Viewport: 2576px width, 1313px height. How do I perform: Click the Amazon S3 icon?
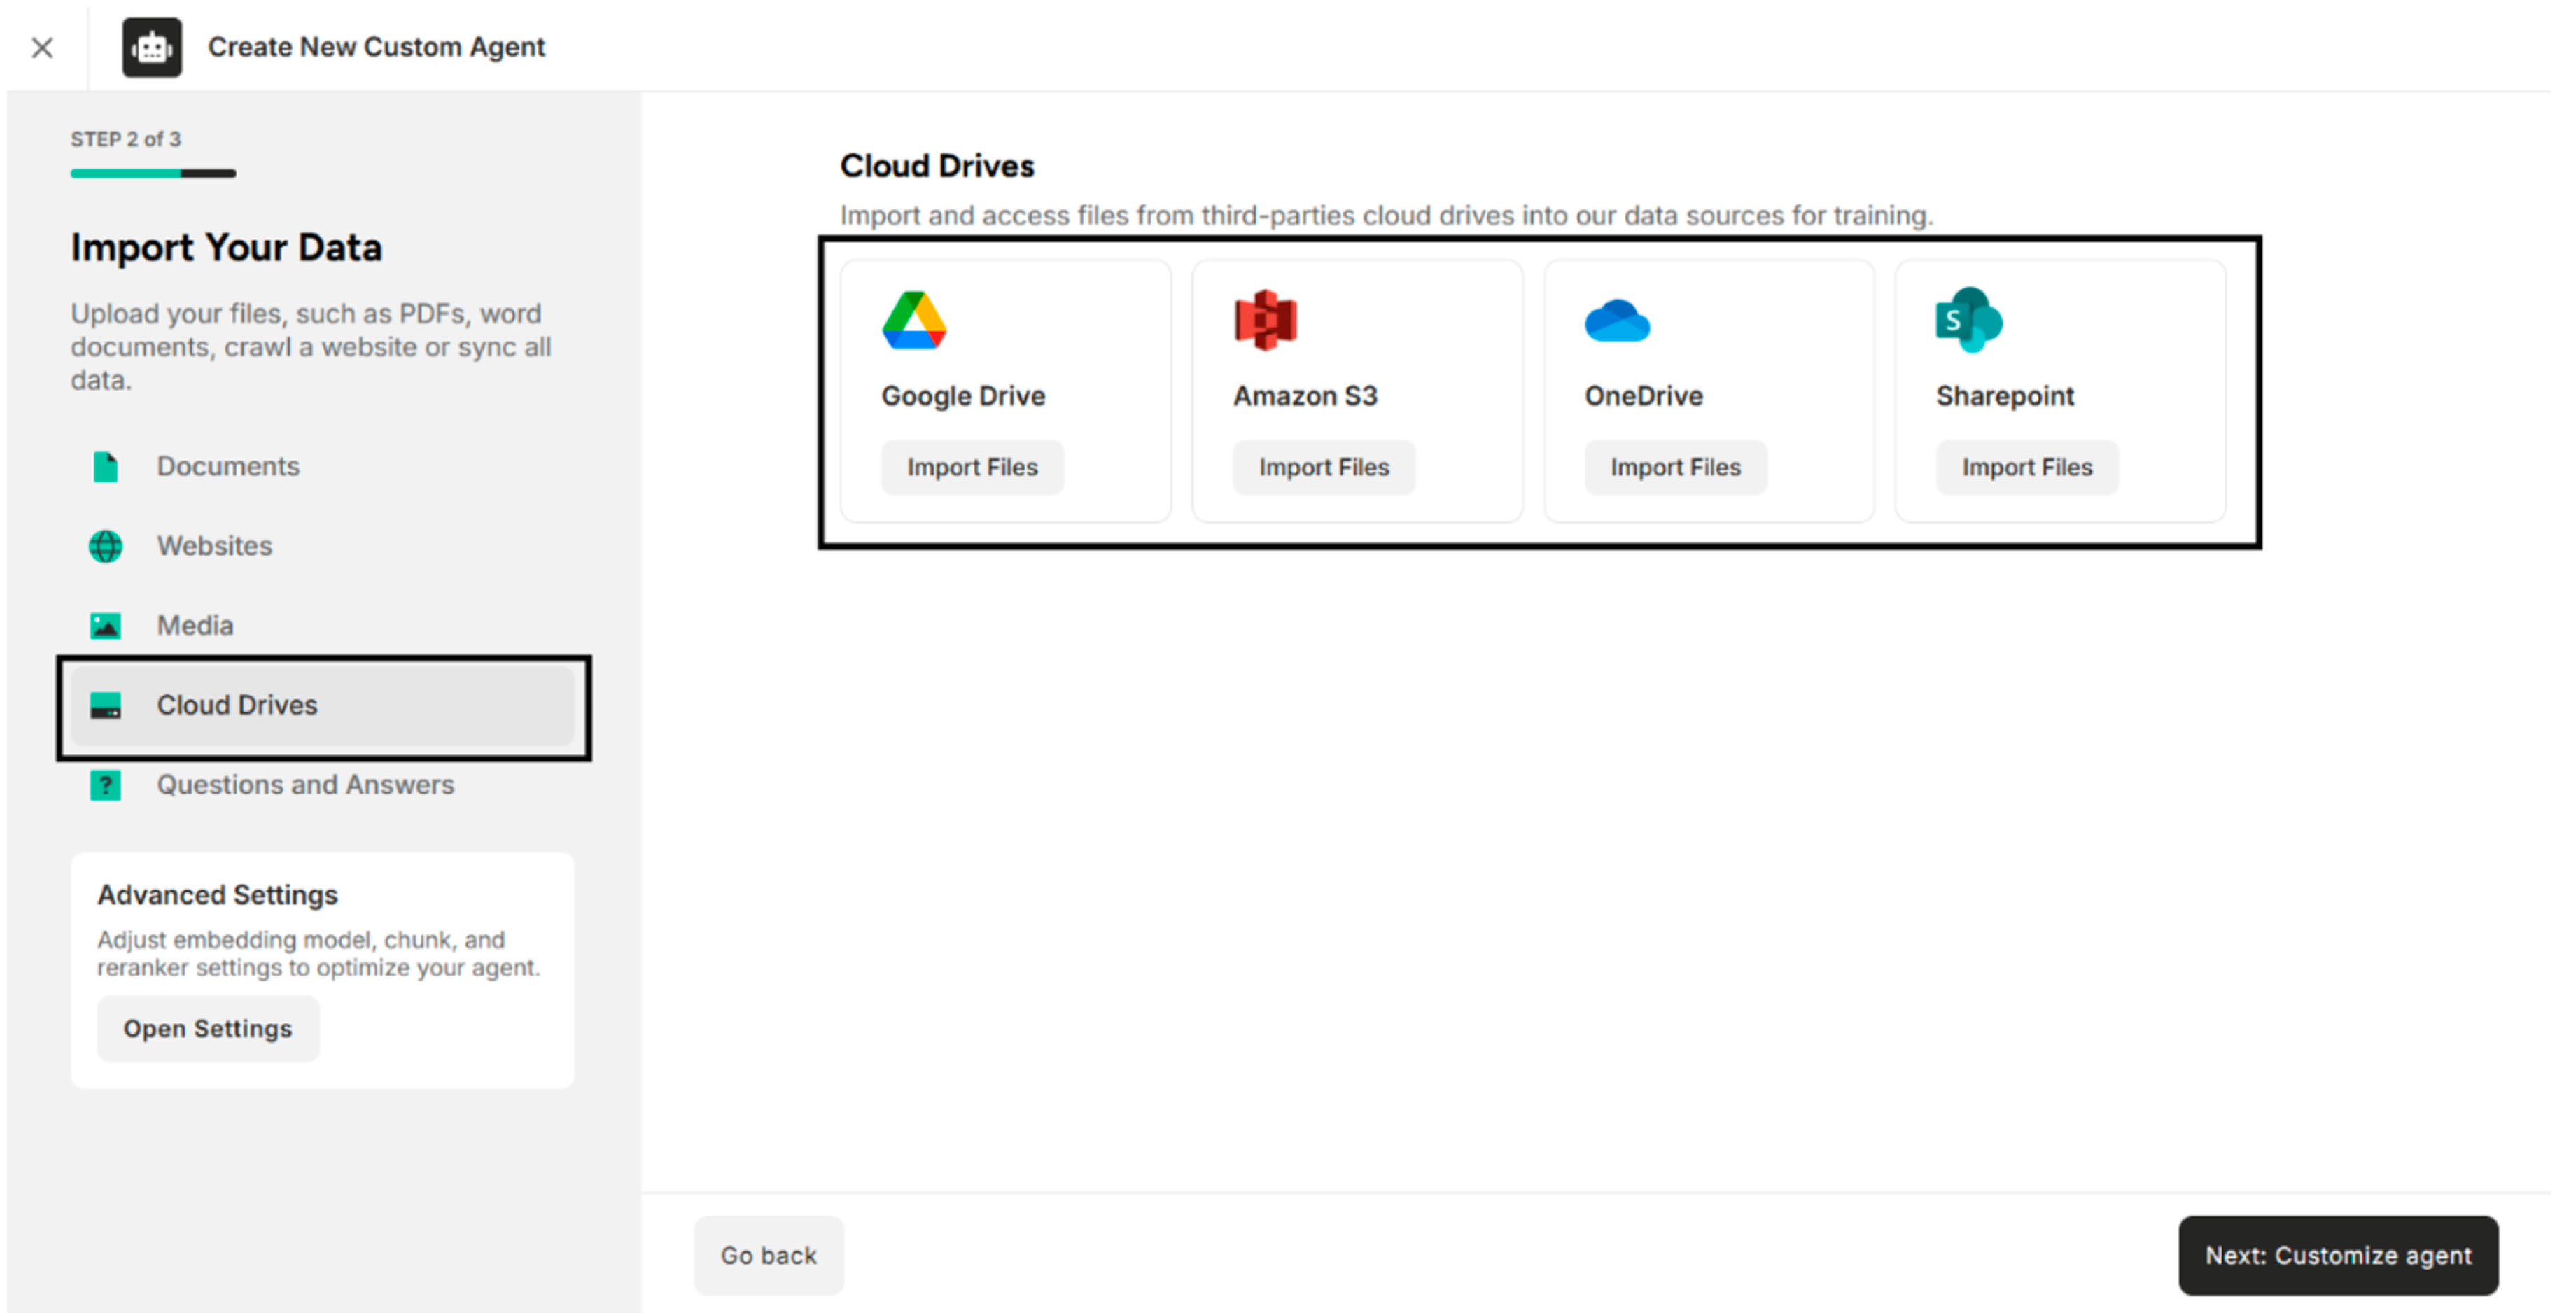pyautogui.click(x=1265, y=320)
